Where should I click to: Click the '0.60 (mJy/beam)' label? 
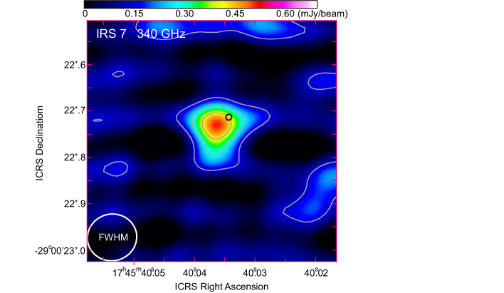point(312,14)
